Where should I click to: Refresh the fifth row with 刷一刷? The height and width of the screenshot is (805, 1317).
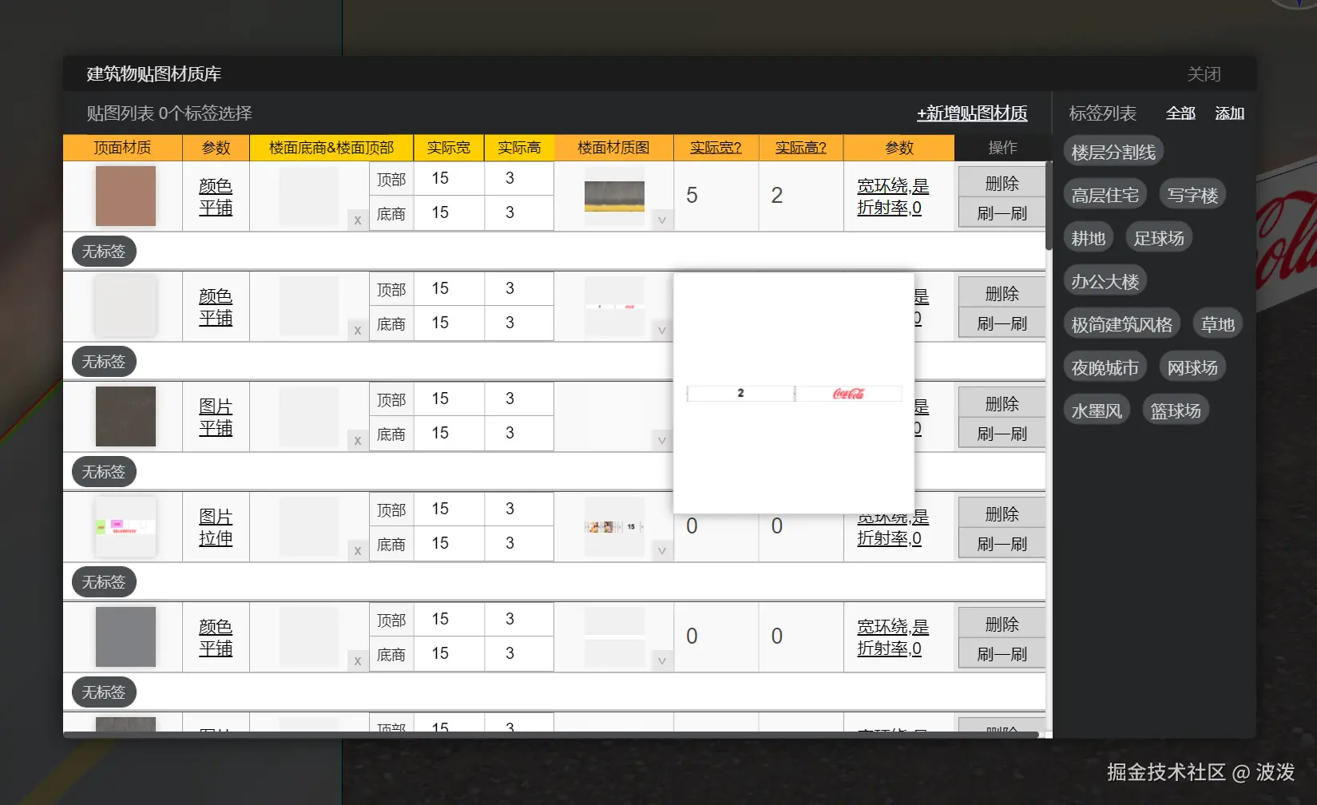[x=1002, y=654]
